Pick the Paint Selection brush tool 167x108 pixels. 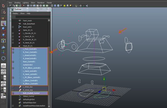(3, 18)
